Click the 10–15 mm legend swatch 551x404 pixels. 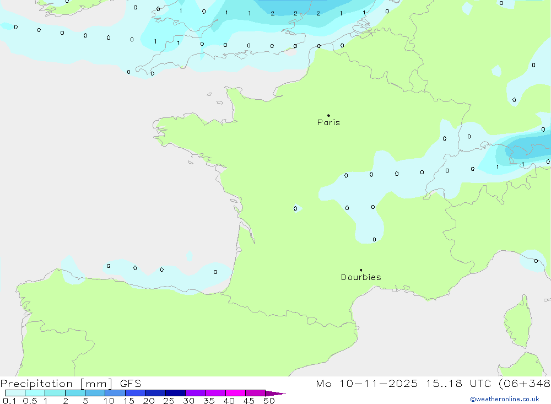pyautogui.click(x=115, y=393)
